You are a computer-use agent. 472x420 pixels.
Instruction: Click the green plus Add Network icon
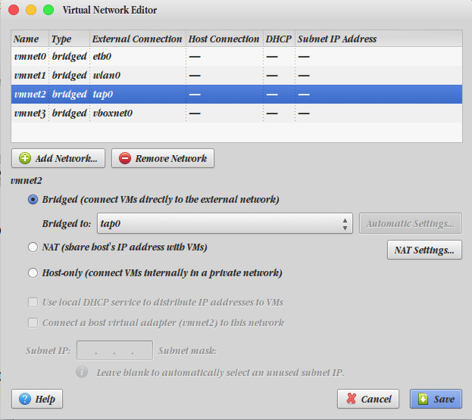pyautogui.click(x=24, y=159)
